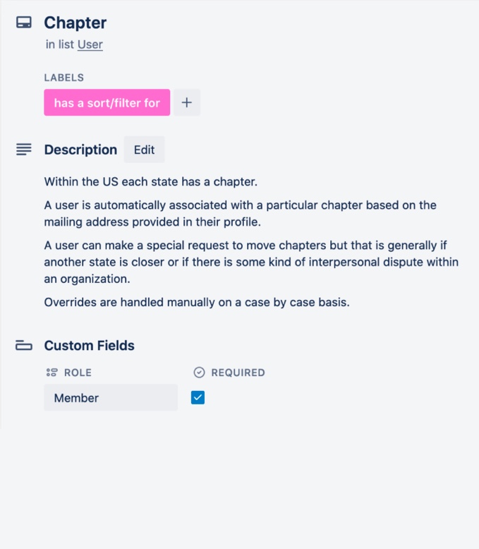Screen dimensions: 479x549
Task: Click the Description lines icon
Action: pyautogui.click(x=24, y=150)
